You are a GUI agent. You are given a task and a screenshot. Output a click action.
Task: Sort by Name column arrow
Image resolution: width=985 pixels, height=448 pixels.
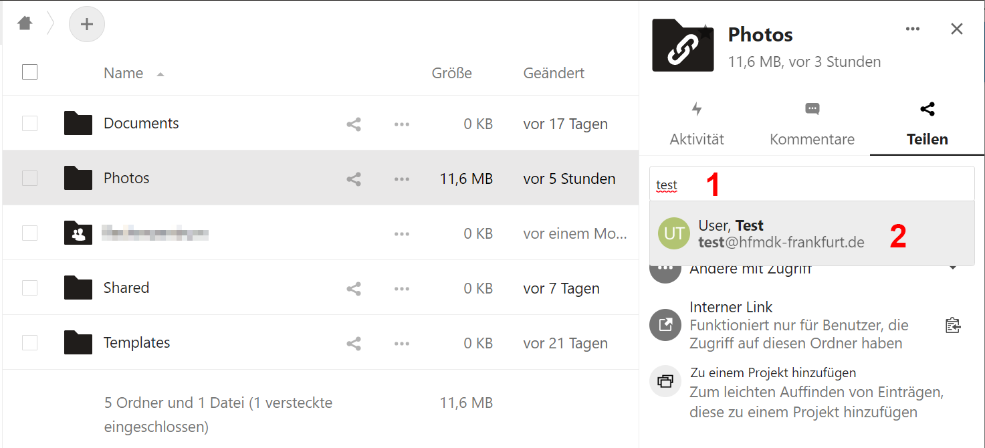[160, 74]
